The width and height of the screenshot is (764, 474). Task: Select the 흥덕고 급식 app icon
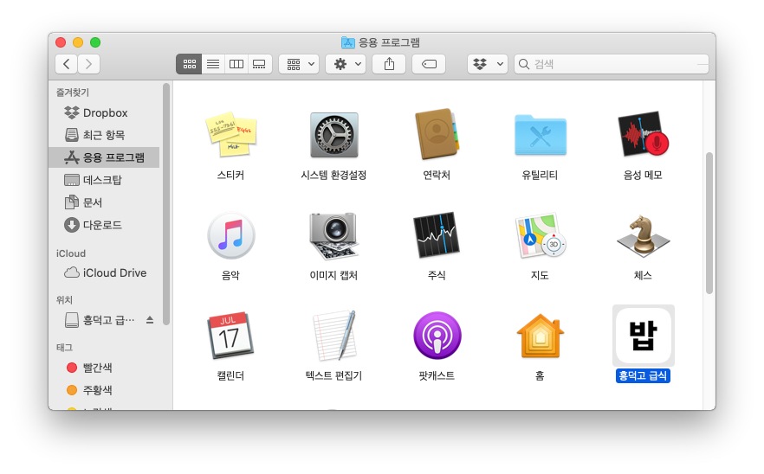coord(643,336)
